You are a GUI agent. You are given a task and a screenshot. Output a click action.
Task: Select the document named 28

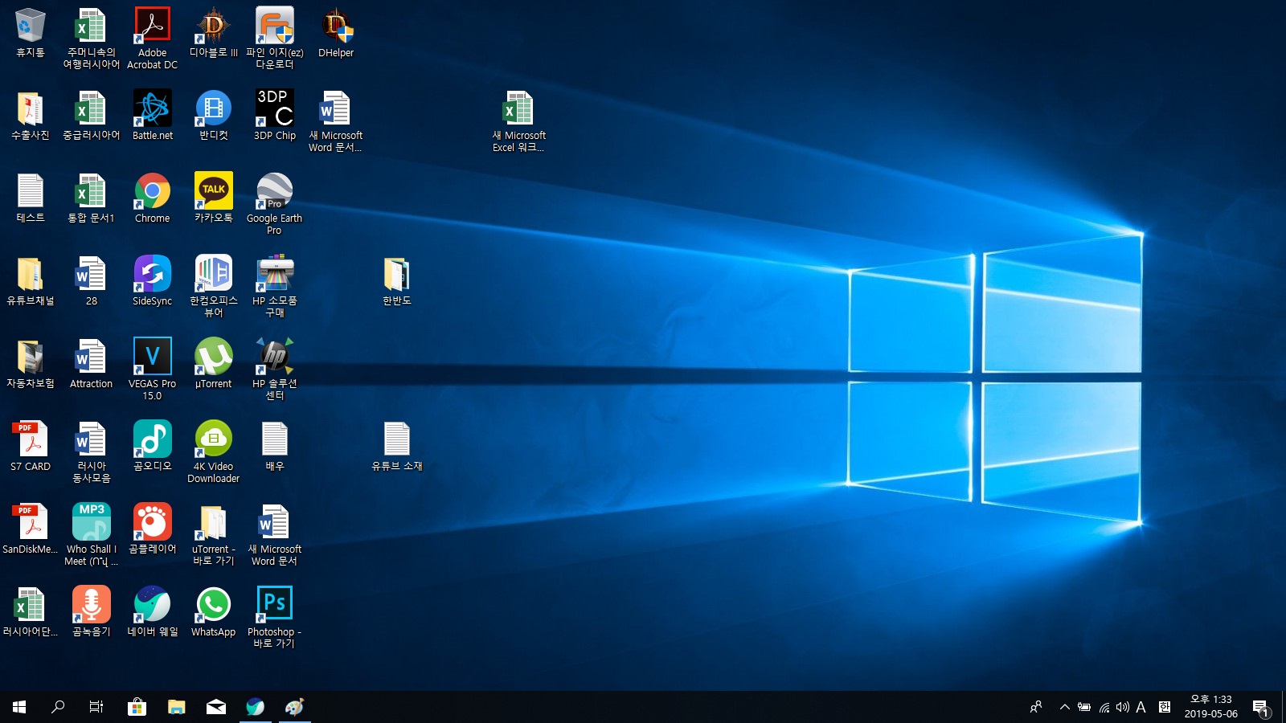[x=92, y=281]
